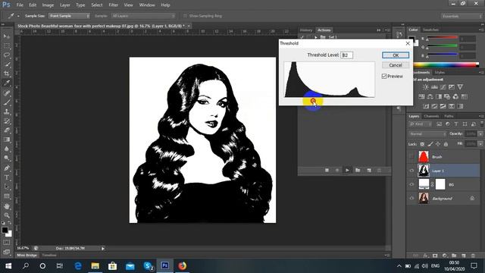The height and width of the screenshot is (273, 485).
Task: Click the Play action button in Actions panel
Action: [x=347, y=170]
